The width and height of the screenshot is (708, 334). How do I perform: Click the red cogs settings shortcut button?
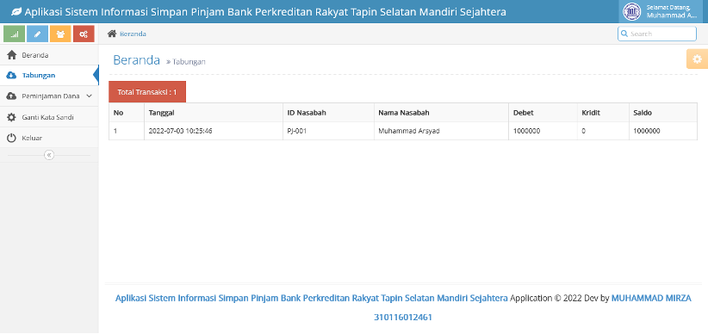[x=84, y=34]
